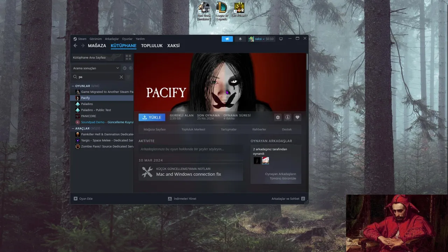Image resolution: width=448 pixels, height=252 pixels.
Task: Select Painkiller Hell & Damnation Dedicated
Action: (102, 134)
